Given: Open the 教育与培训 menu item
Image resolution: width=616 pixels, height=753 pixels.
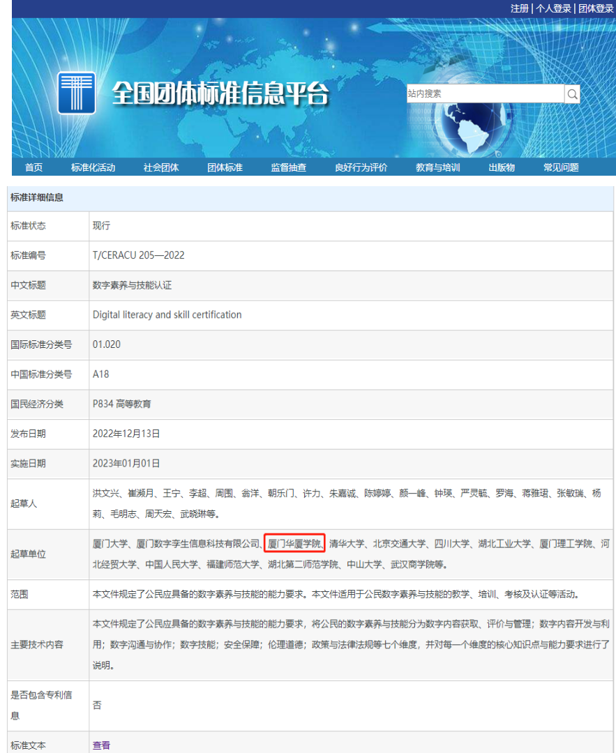Looking at the screenshot, I should click(437, 167).
